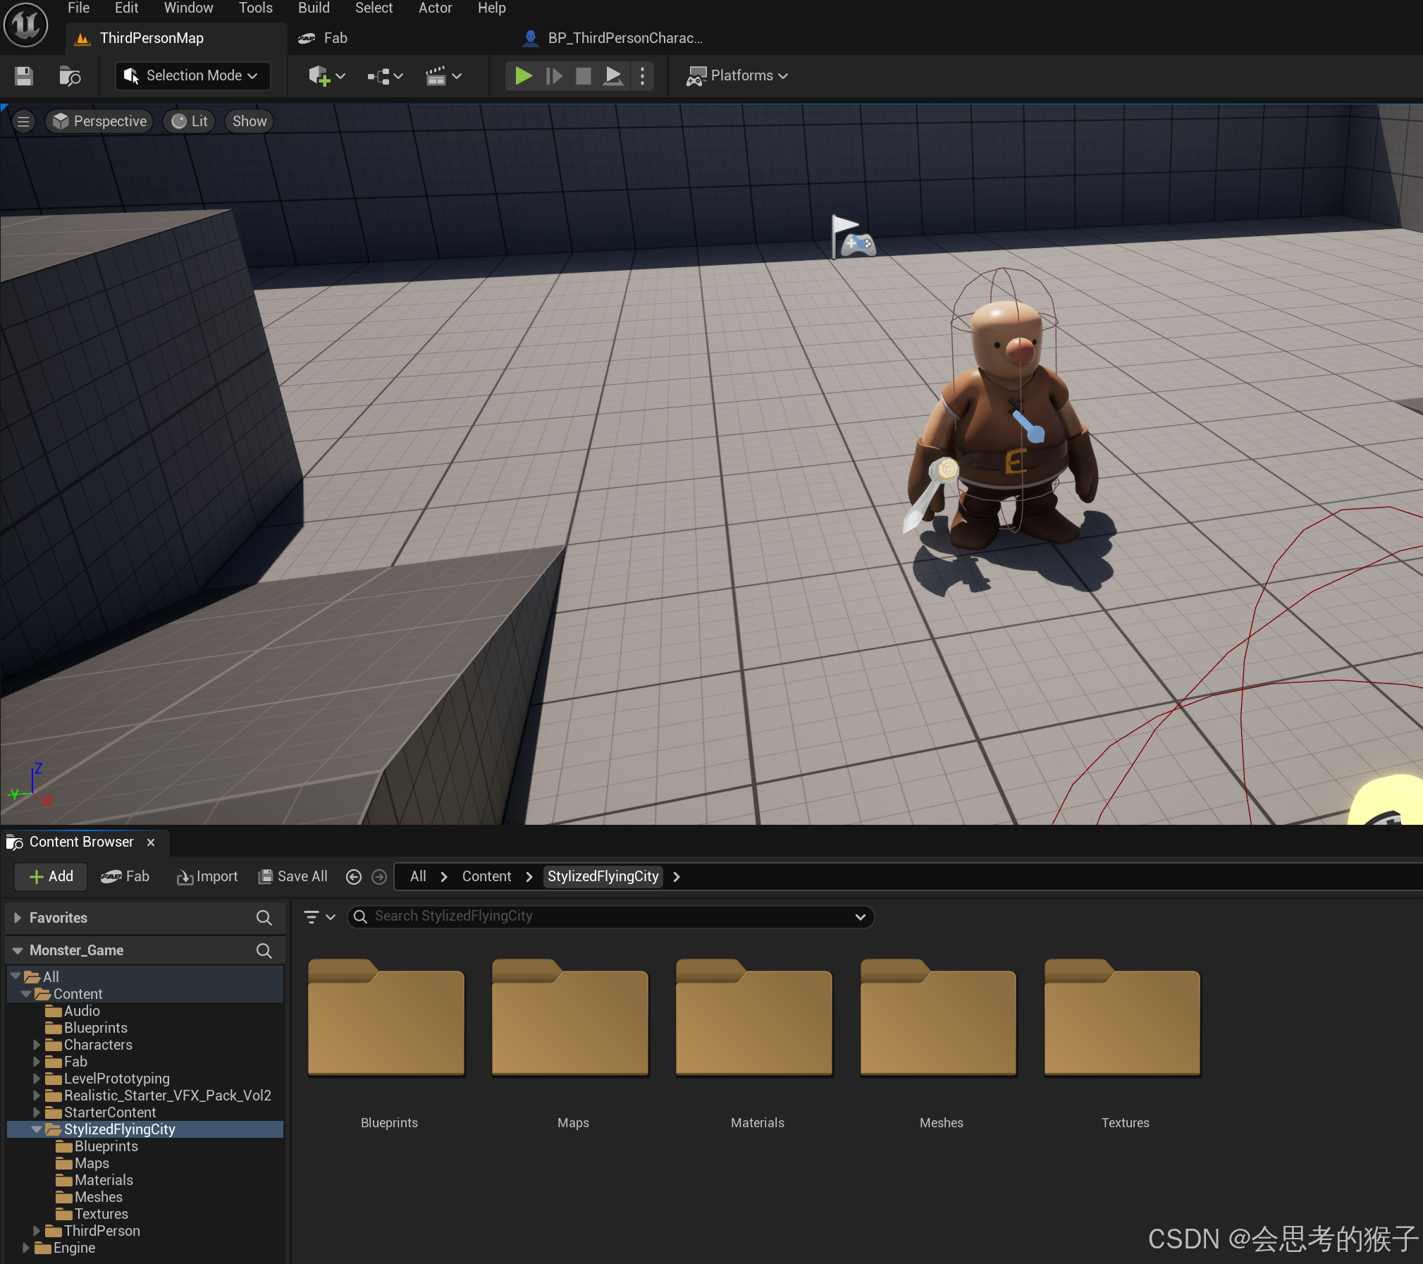Click the Save All button
Screen dimensions: 1423x1264
pos(293,876)
